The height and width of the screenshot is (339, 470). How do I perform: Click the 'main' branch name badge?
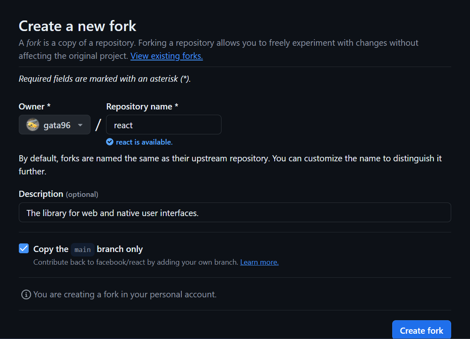83,250
